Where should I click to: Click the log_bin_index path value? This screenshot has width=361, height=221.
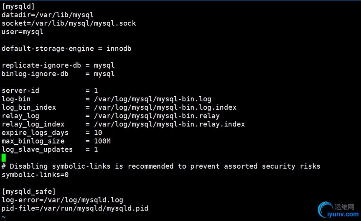[x=165, y=107]
